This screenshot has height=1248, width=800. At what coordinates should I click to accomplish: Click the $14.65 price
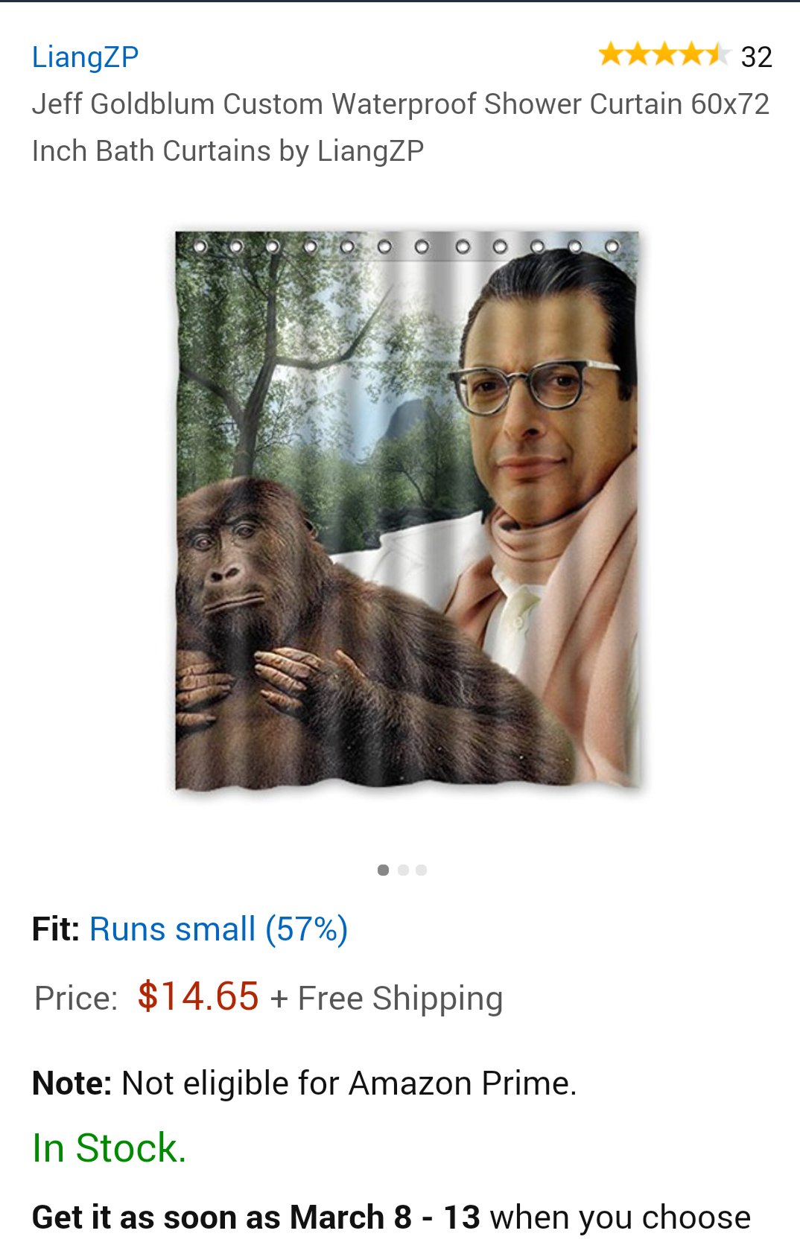(x=198, y=996)
